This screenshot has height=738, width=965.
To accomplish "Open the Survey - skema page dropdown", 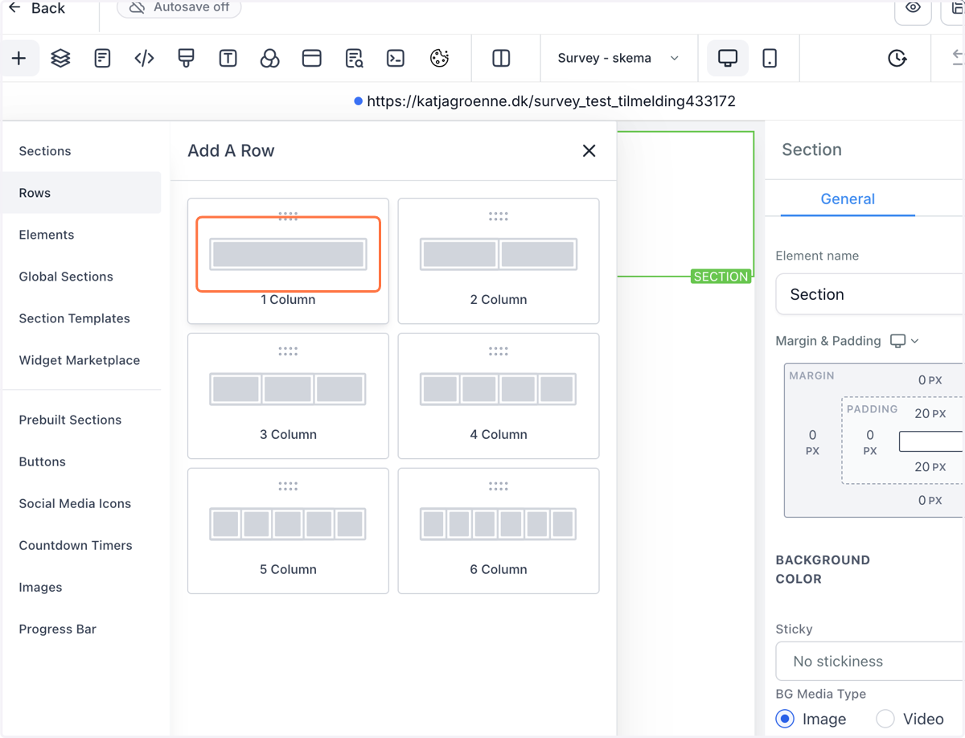I will tap(618, 58).
